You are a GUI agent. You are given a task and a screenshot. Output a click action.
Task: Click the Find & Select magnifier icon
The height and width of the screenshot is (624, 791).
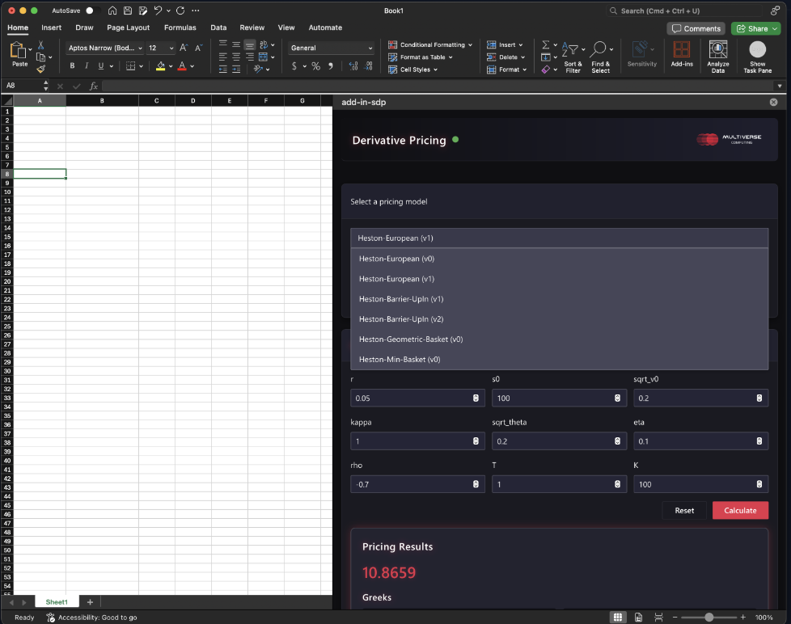599,50
